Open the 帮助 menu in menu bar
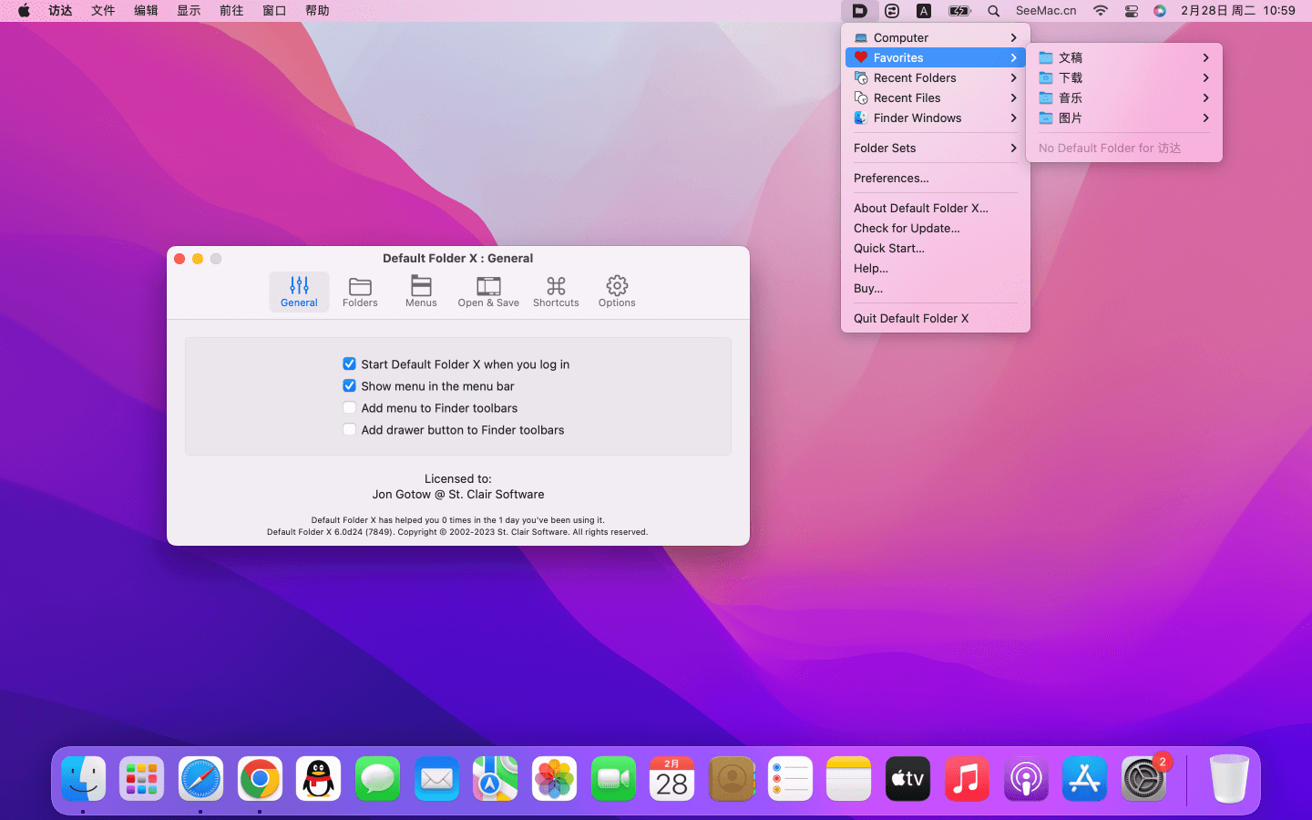This screenshot has width=1312, height=820. [317, 11]
